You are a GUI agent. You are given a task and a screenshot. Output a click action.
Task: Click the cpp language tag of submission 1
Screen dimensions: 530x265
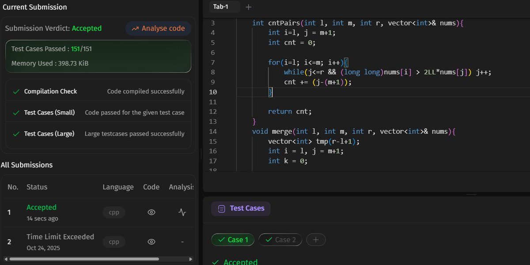(x=114, y=212)
